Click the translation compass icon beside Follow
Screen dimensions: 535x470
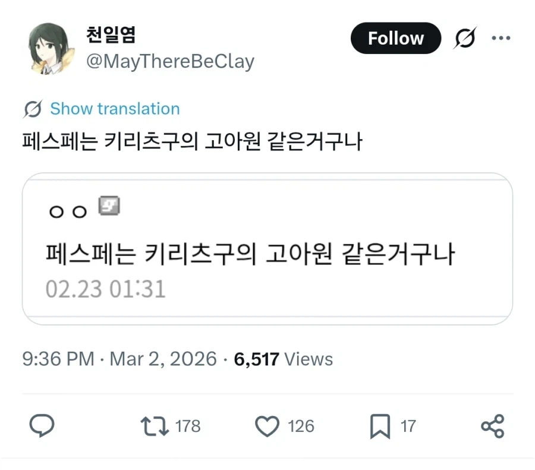pos(464,37)
